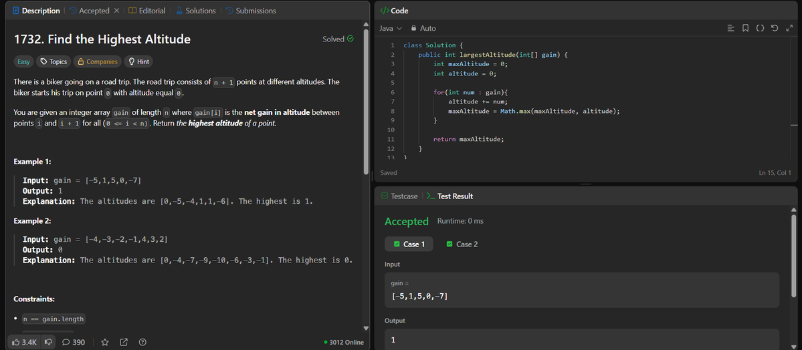802x350 pixels.
Task: Reveal the Hint
Action: tap(138, 61)
